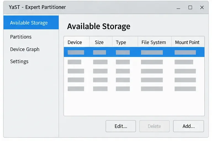Click the Type column header
212x141 pixels.
(125, 42)
